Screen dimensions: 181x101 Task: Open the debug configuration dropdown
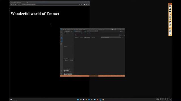coord(68,31)
